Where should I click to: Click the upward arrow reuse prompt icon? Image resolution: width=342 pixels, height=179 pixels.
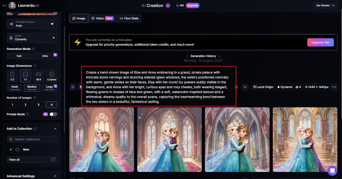pyautogui.click(x=81, y=87)
